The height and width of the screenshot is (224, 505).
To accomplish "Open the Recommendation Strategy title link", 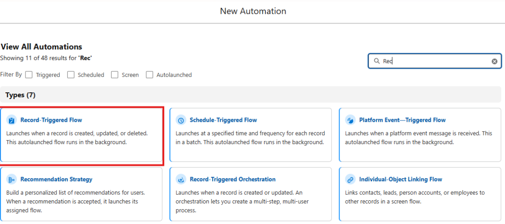I will coord(56,179).
